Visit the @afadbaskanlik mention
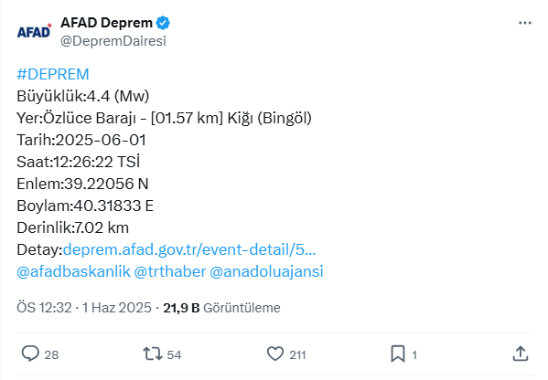Image resolution: width=548 pixels, height=380 pixels. 73,272
